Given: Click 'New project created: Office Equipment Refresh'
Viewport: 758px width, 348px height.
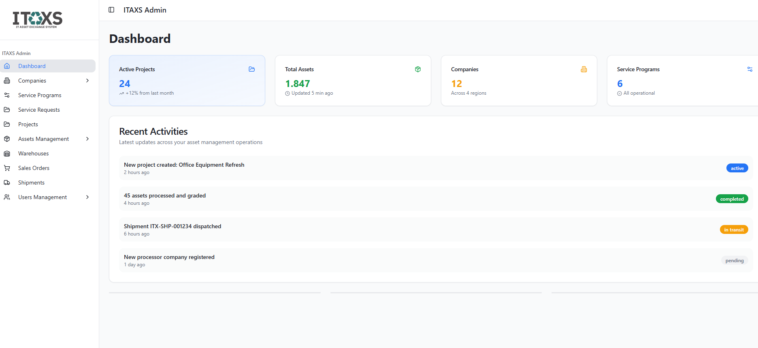Looking at the screenshot, I should (184, 165).
